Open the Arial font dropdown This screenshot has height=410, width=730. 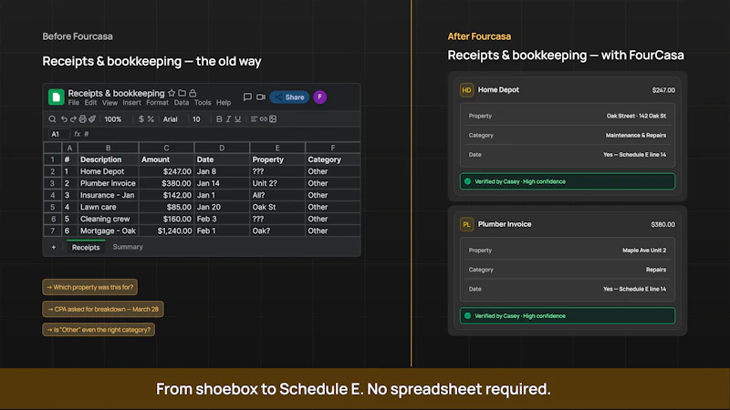coord(170,119)
